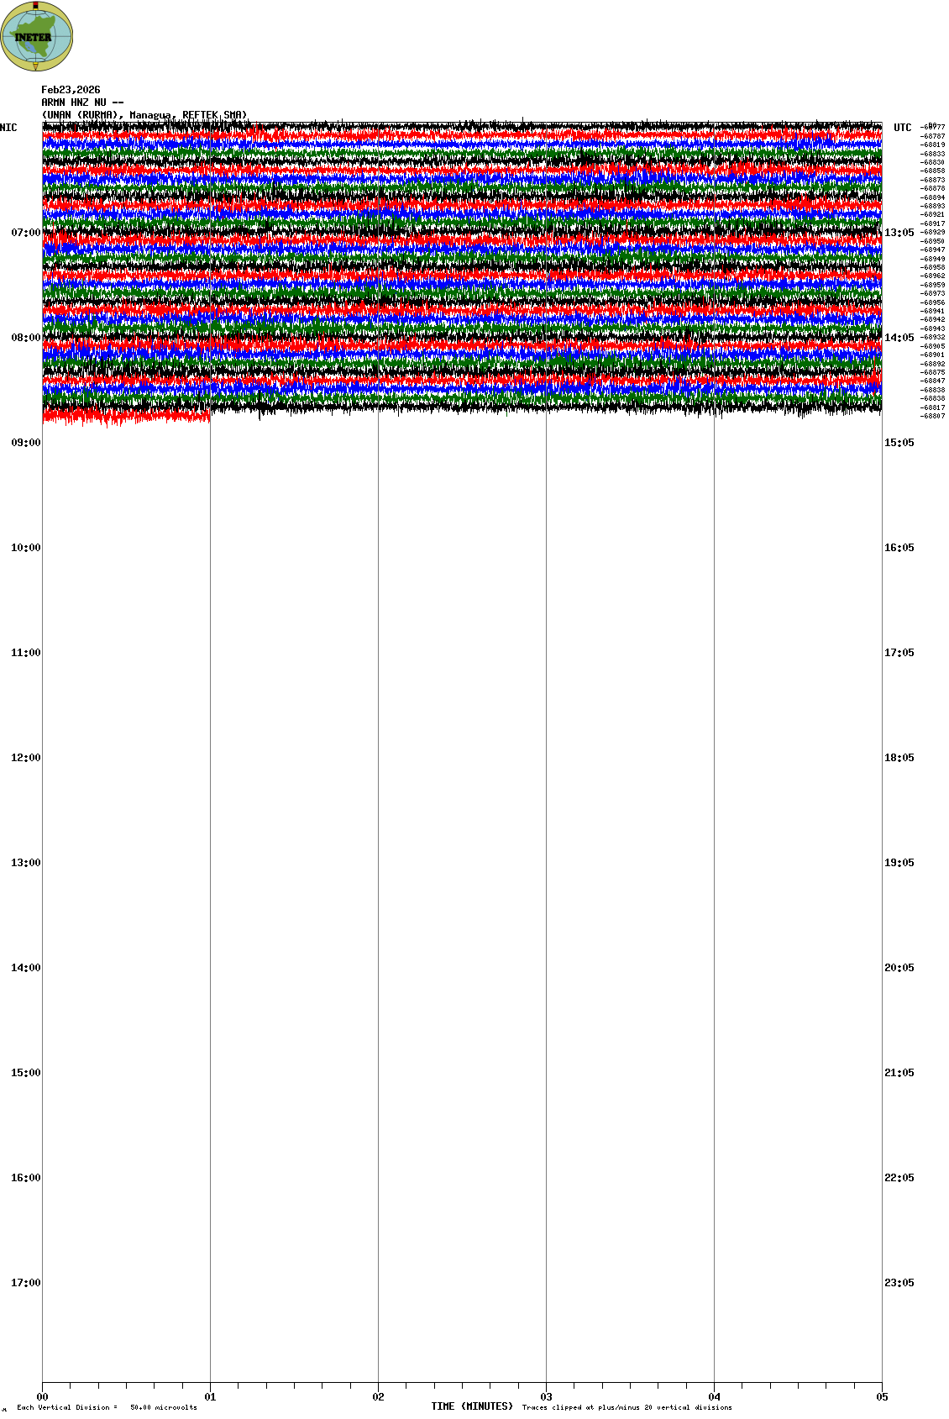Image resolution: width=949 pixels, height=1419 pixels.
Task: Click the Each Vertical Division scale note
Action: (x=107, y=1407)
